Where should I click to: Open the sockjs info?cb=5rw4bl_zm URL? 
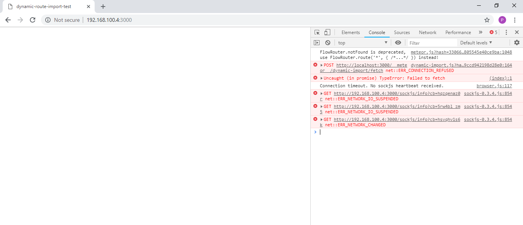pos(397,106)
